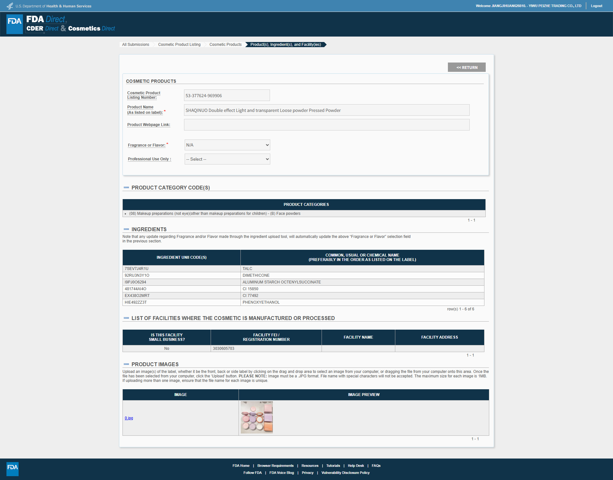Viewport: 613px width, 480px height.
Task: Click the product image preview thumbnail
Action: point(257,417)
